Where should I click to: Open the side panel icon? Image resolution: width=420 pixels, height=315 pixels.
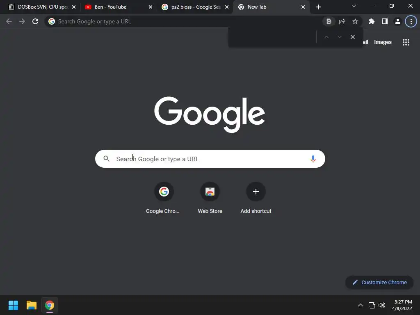[385, 21]
